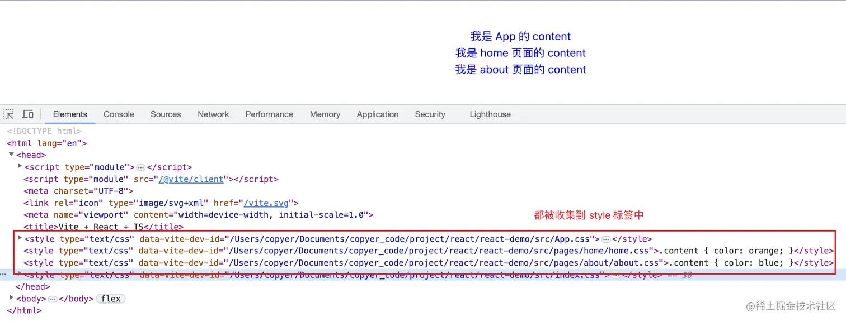
Task: Expand the body element node
Action: point(11,298)
